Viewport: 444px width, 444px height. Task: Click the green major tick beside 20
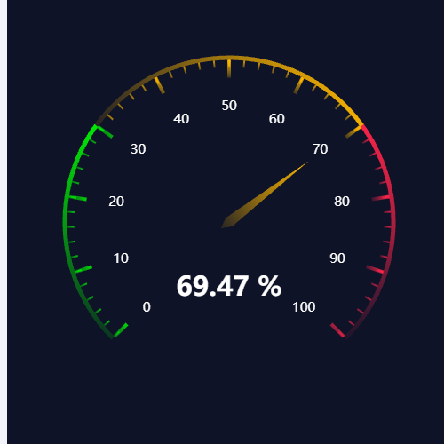click(77, 198)
